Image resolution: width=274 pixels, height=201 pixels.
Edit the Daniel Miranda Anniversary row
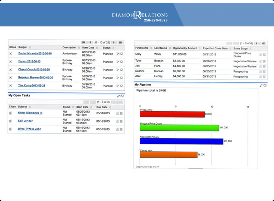118,54
